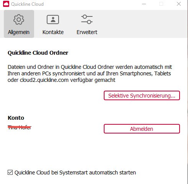Click the Quickline Cloud Ordner heading

pos(38,53)
